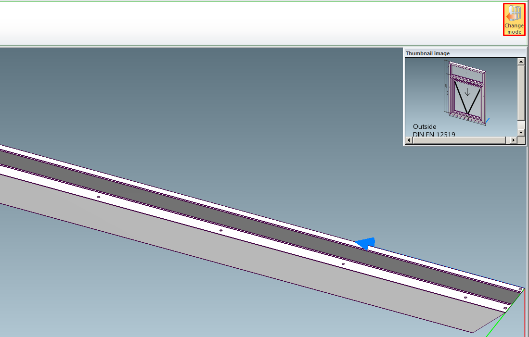529x337 pixels.
Task: Pick the blue axis marker in thumbnail
Action: pos(487,120)
